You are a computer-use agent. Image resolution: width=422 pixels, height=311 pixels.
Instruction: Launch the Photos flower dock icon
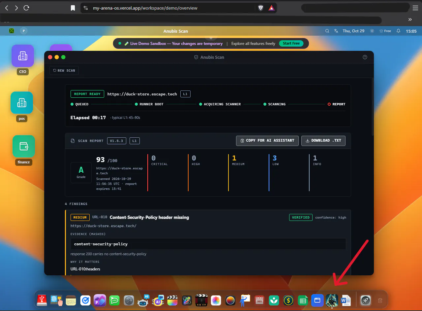[216, 300]
